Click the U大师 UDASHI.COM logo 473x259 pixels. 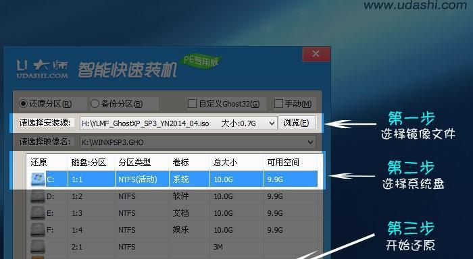[42, 69]
